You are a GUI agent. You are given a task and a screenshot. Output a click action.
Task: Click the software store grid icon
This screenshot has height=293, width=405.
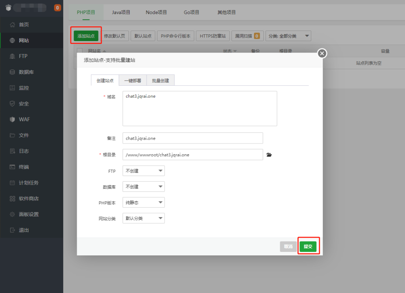[12, 198]
